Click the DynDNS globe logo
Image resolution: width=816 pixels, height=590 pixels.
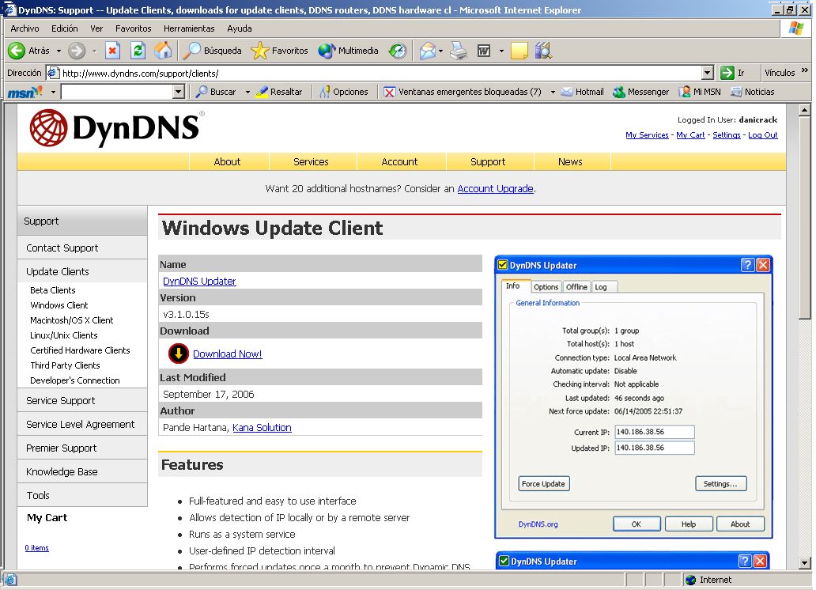48,127
